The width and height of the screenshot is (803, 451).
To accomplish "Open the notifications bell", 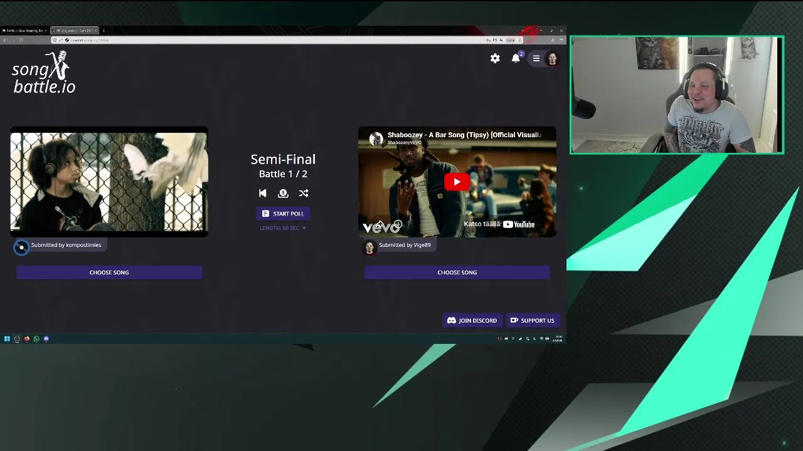I will coord(516,58).
